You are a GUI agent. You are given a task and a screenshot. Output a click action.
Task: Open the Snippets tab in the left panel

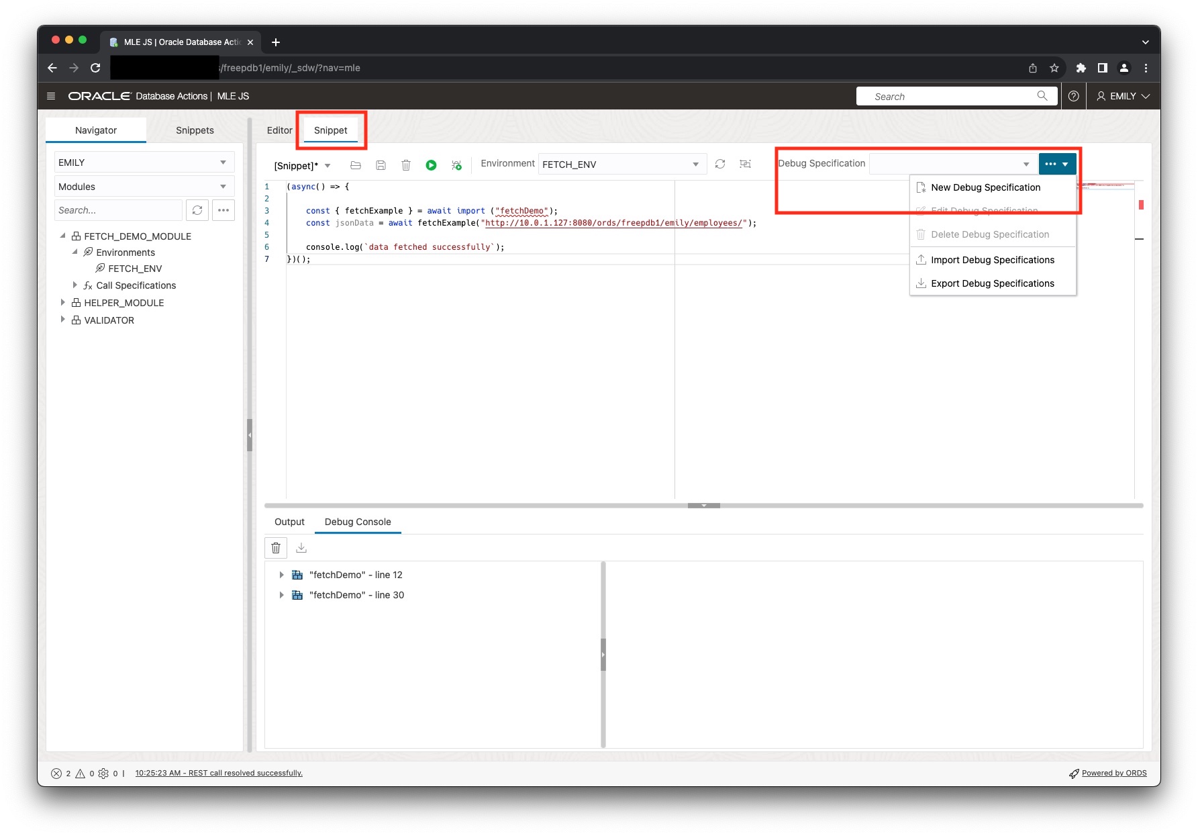194,130
